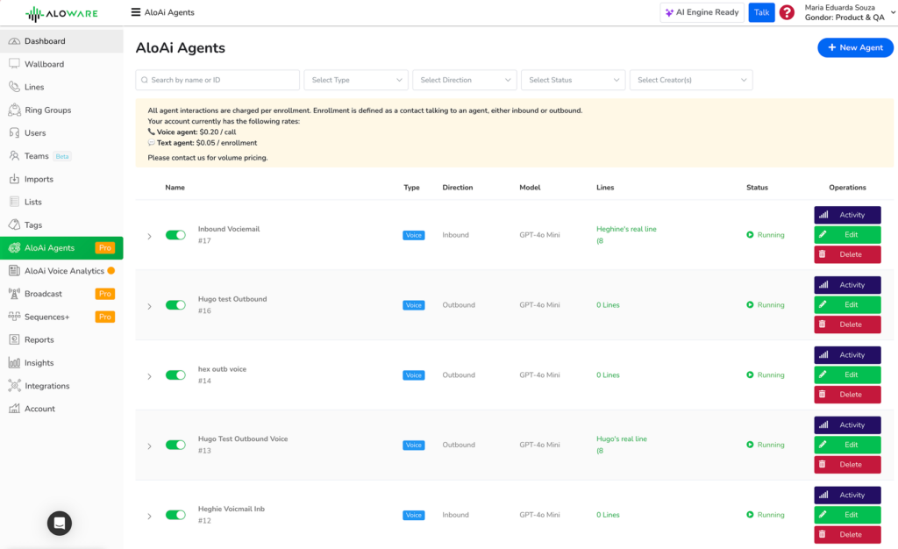The image size is (898, 549).
Task: Open the Select Type dropdown
Action: pos(356,80)
